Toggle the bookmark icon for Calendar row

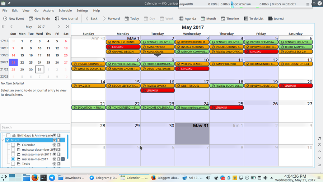(x=59, y=145)
